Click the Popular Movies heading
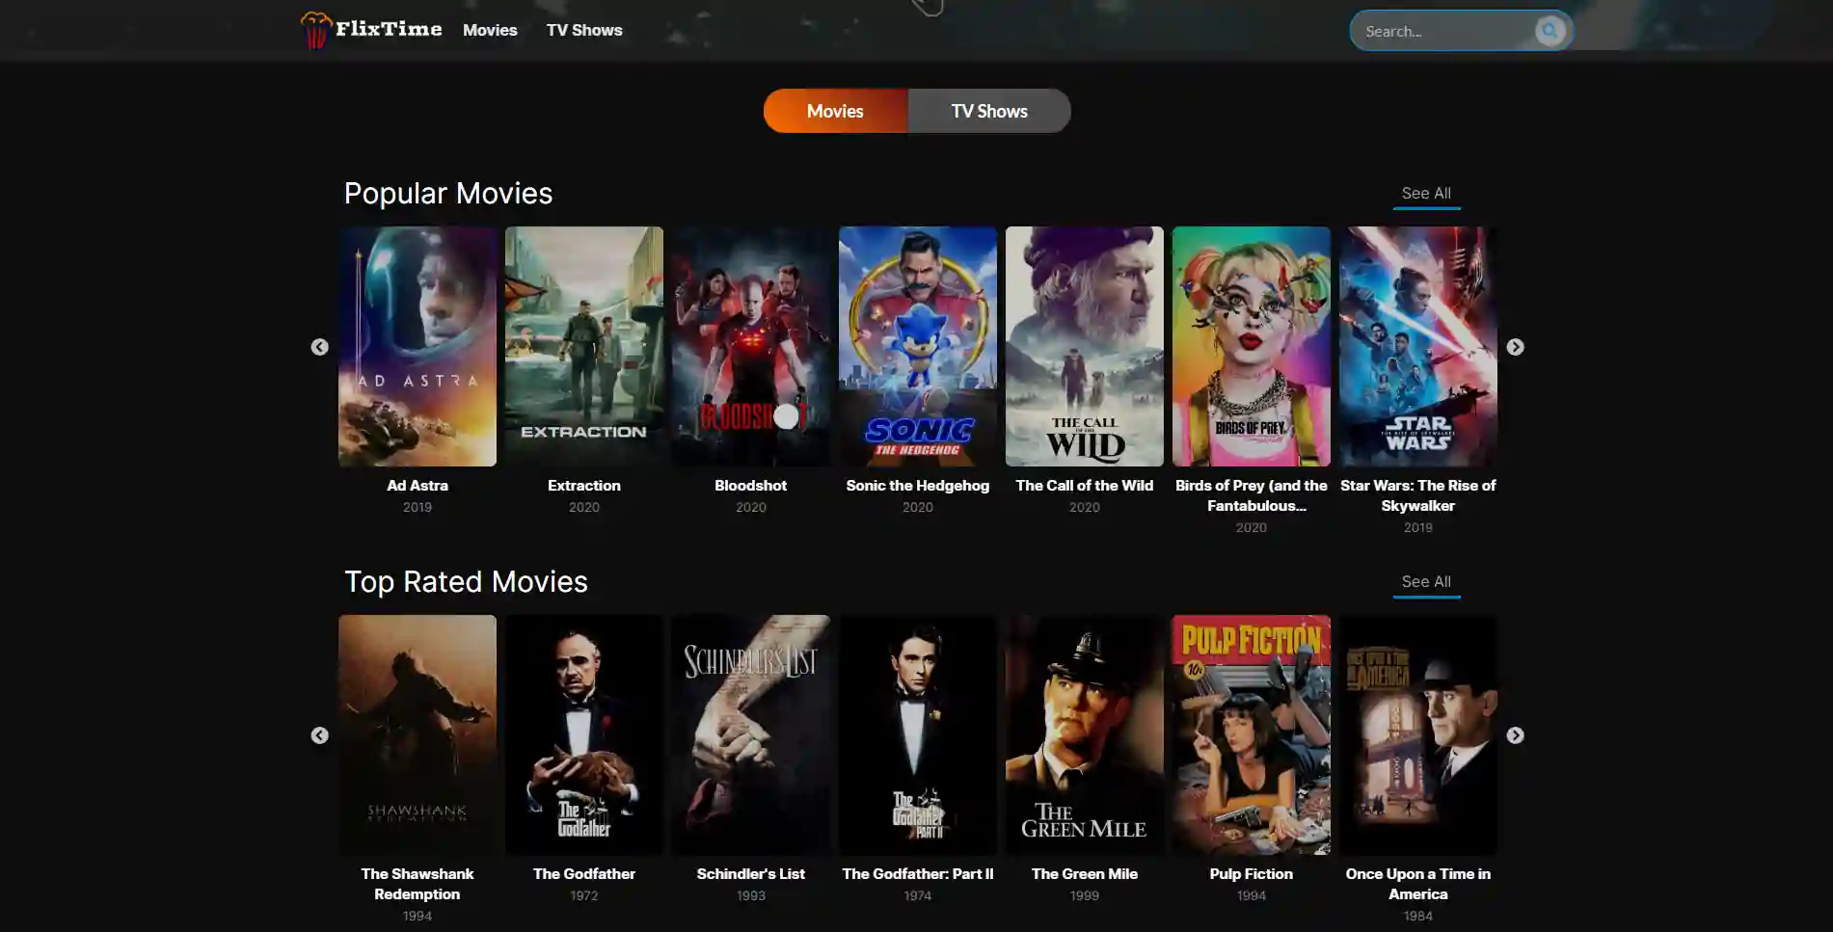Screen dimensions: 1833x932 click(448, 194)
